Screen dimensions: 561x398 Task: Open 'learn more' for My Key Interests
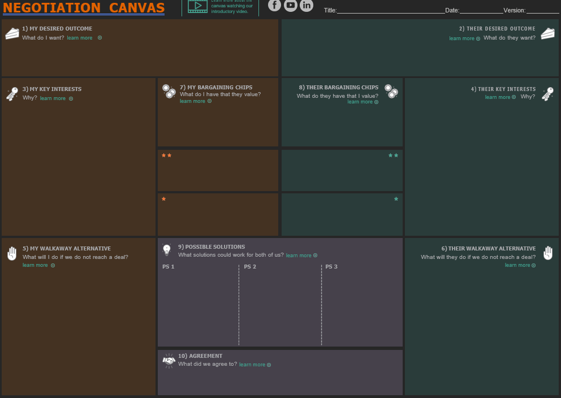53,98
